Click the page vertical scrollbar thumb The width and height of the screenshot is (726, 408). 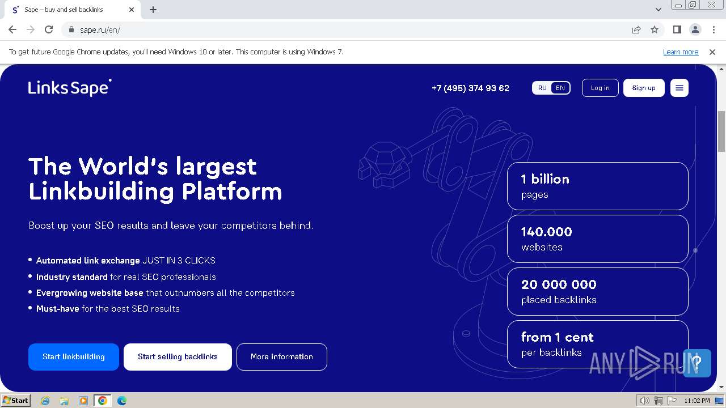pyautogui.click(x=721, y=131)
